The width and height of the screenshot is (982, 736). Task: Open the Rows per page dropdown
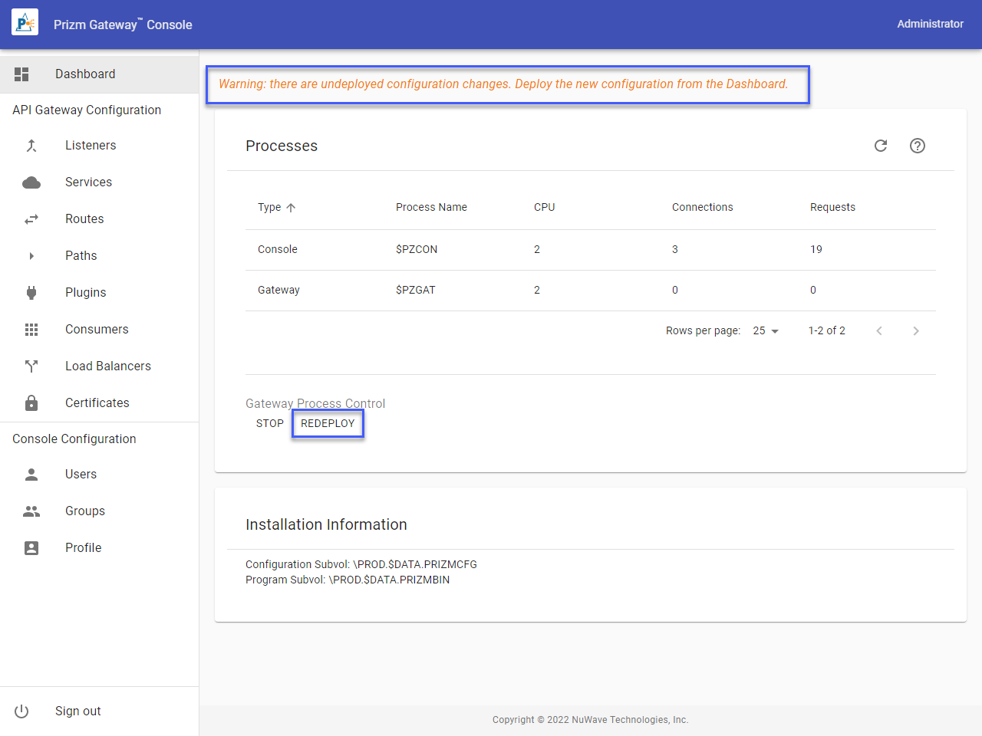coord(766,331)
